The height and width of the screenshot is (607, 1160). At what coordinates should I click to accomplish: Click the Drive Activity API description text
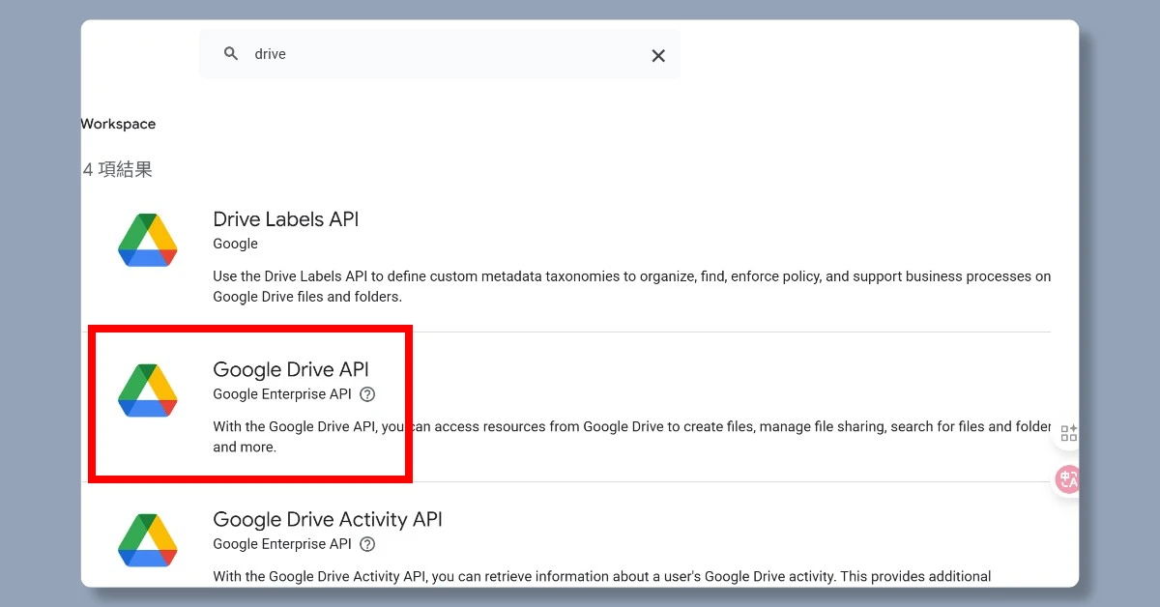point(602,577)
